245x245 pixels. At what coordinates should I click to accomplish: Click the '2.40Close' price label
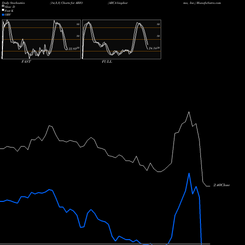(221, 185)
